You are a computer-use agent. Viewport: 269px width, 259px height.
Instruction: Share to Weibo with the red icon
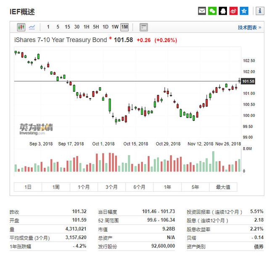pos(233,11)
